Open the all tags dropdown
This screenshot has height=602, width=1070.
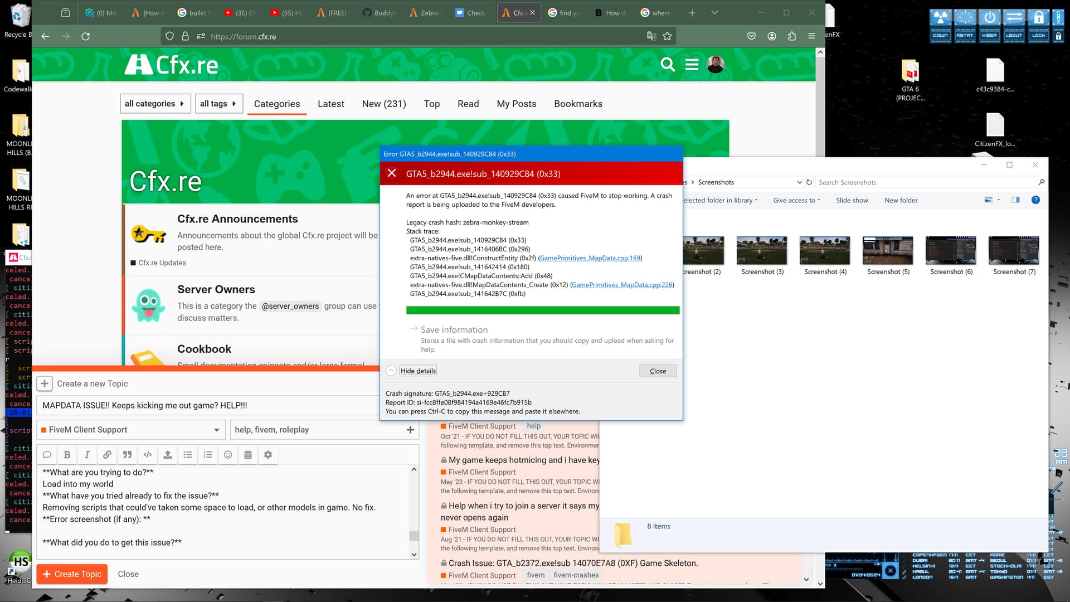[218, 104]
